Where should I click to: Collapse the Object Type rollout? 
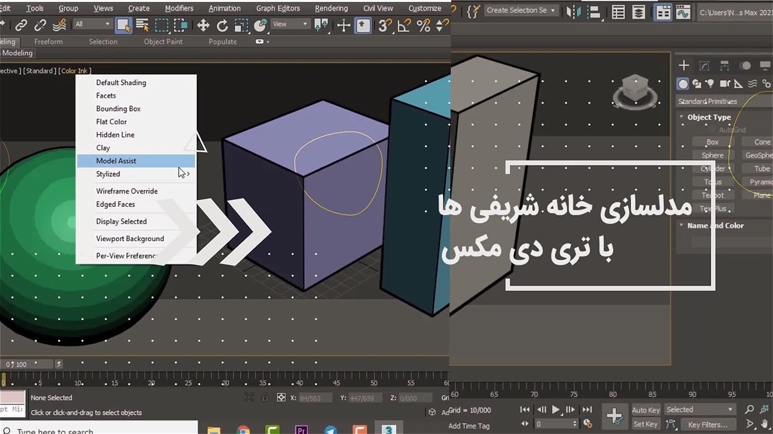click(x=682, y=117)
